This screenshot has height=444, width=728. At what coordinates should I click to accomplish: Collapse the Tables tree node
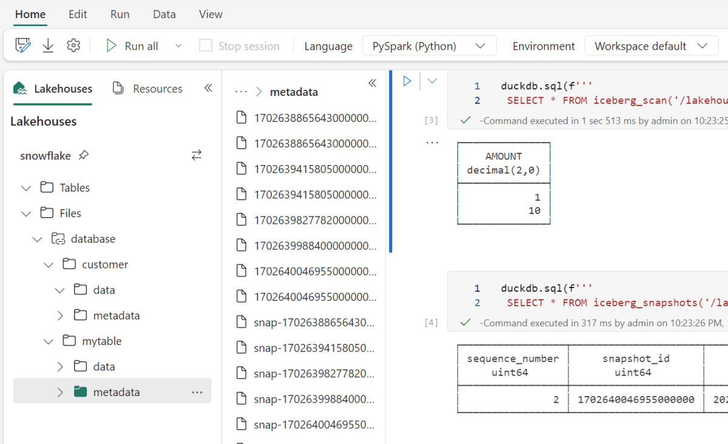pos(26,188)
